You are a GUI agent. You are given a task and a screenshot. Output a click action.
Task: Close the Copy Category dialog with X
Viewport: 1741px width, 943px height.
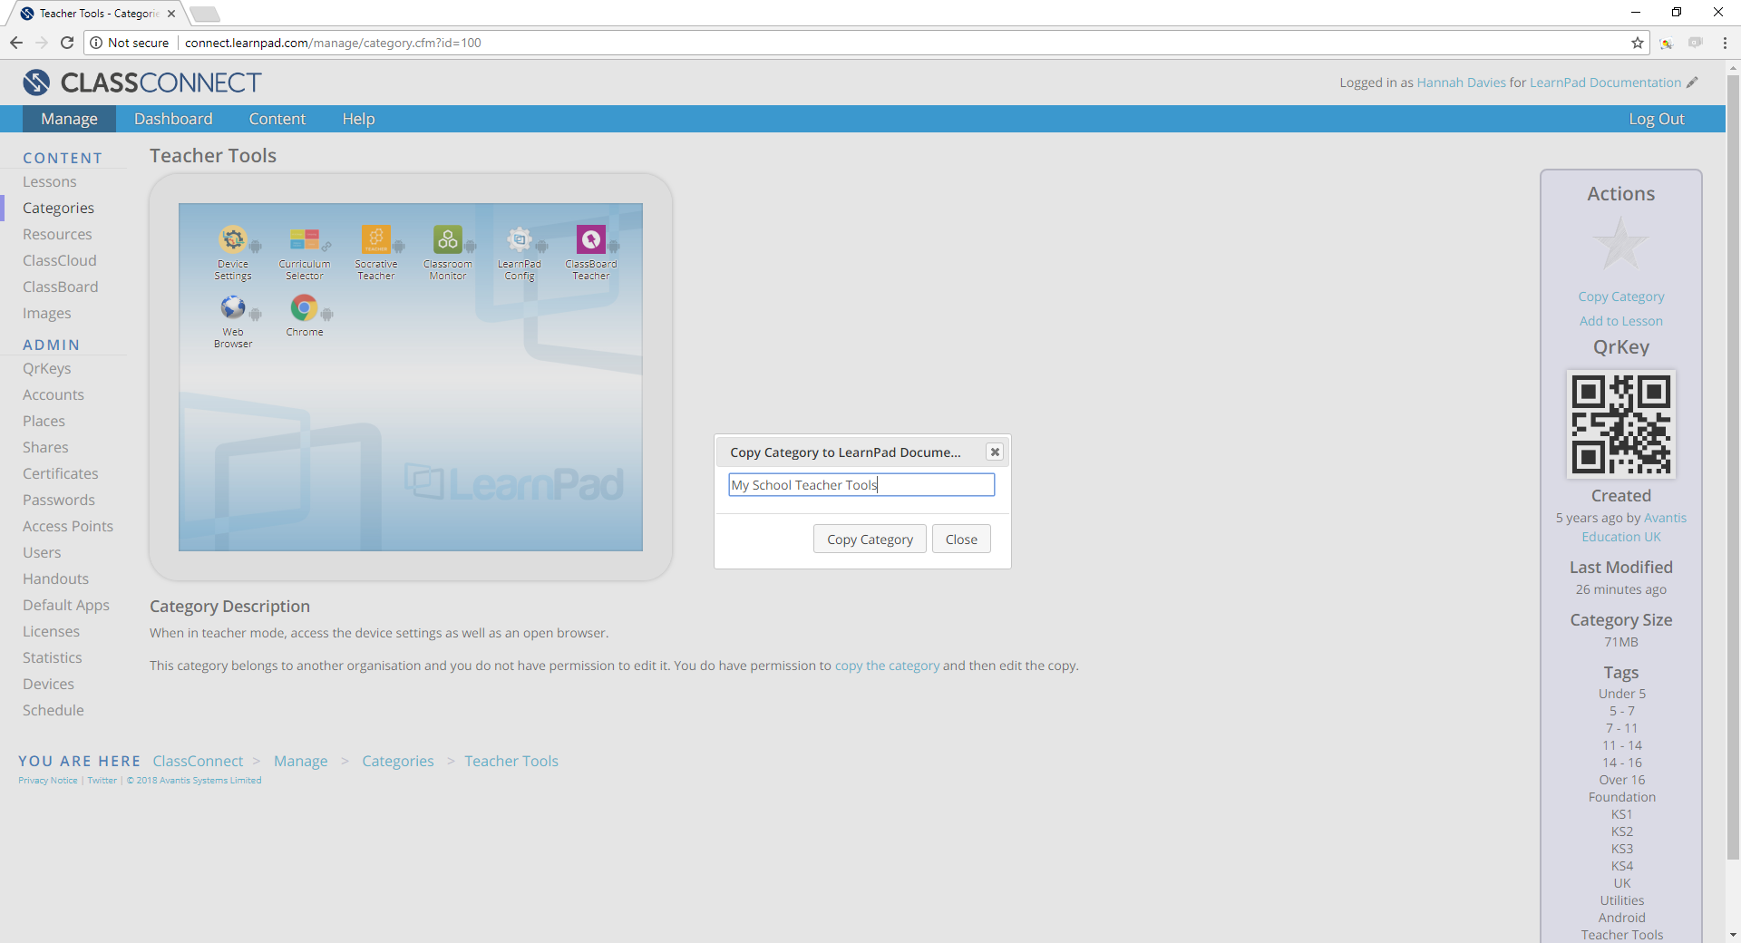click(x=995, y=452)
